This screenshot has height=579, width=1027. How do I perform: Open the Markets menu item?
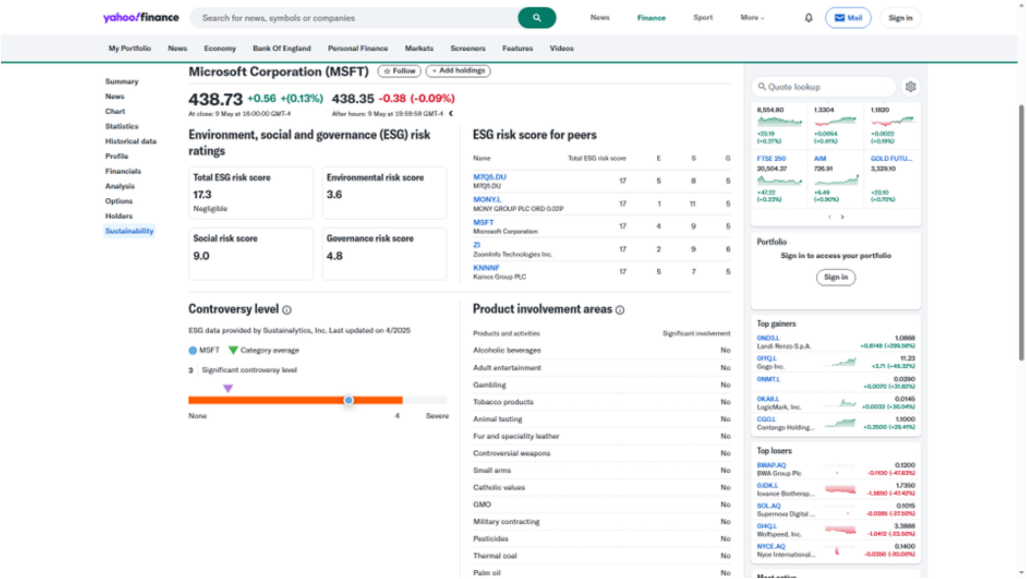pos(419,48)
